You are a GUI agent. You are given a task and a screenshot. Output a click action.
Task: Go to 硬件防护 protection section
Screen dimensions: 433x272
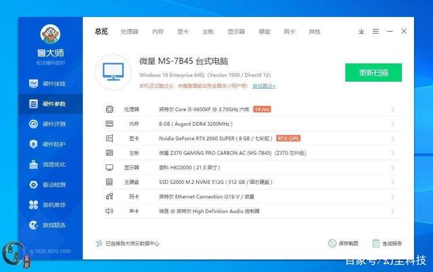(x=47, y=144)
